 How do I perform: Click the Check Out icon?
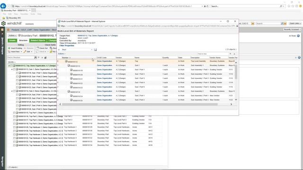37,48
